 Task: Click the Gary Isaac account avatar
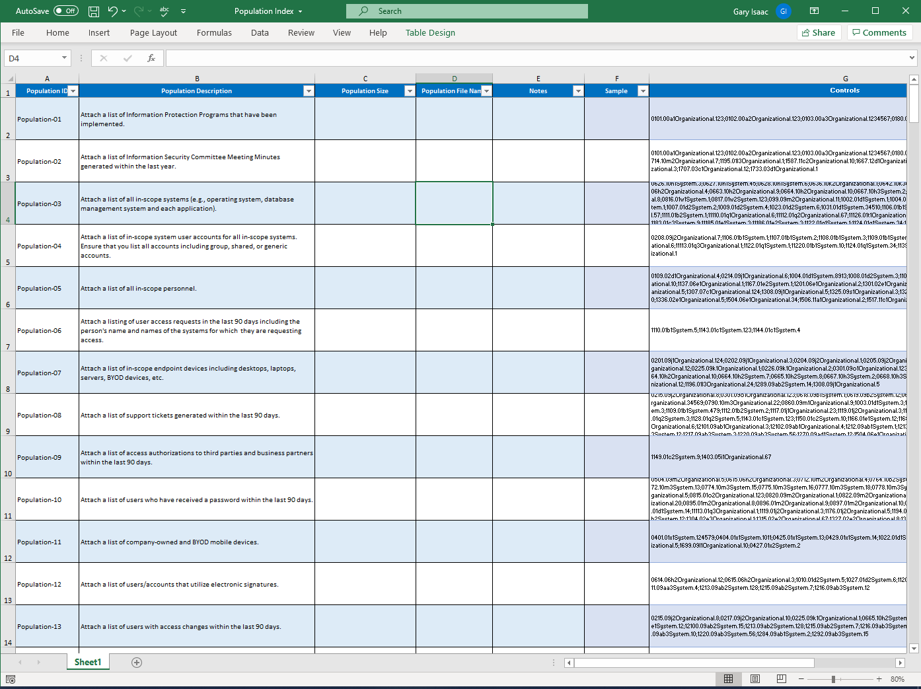784,11
